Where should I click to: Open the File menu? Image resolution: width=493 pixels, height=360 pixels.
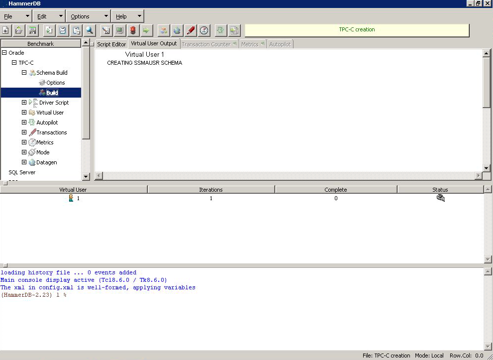pyautogui.click(x=16, y=16)
